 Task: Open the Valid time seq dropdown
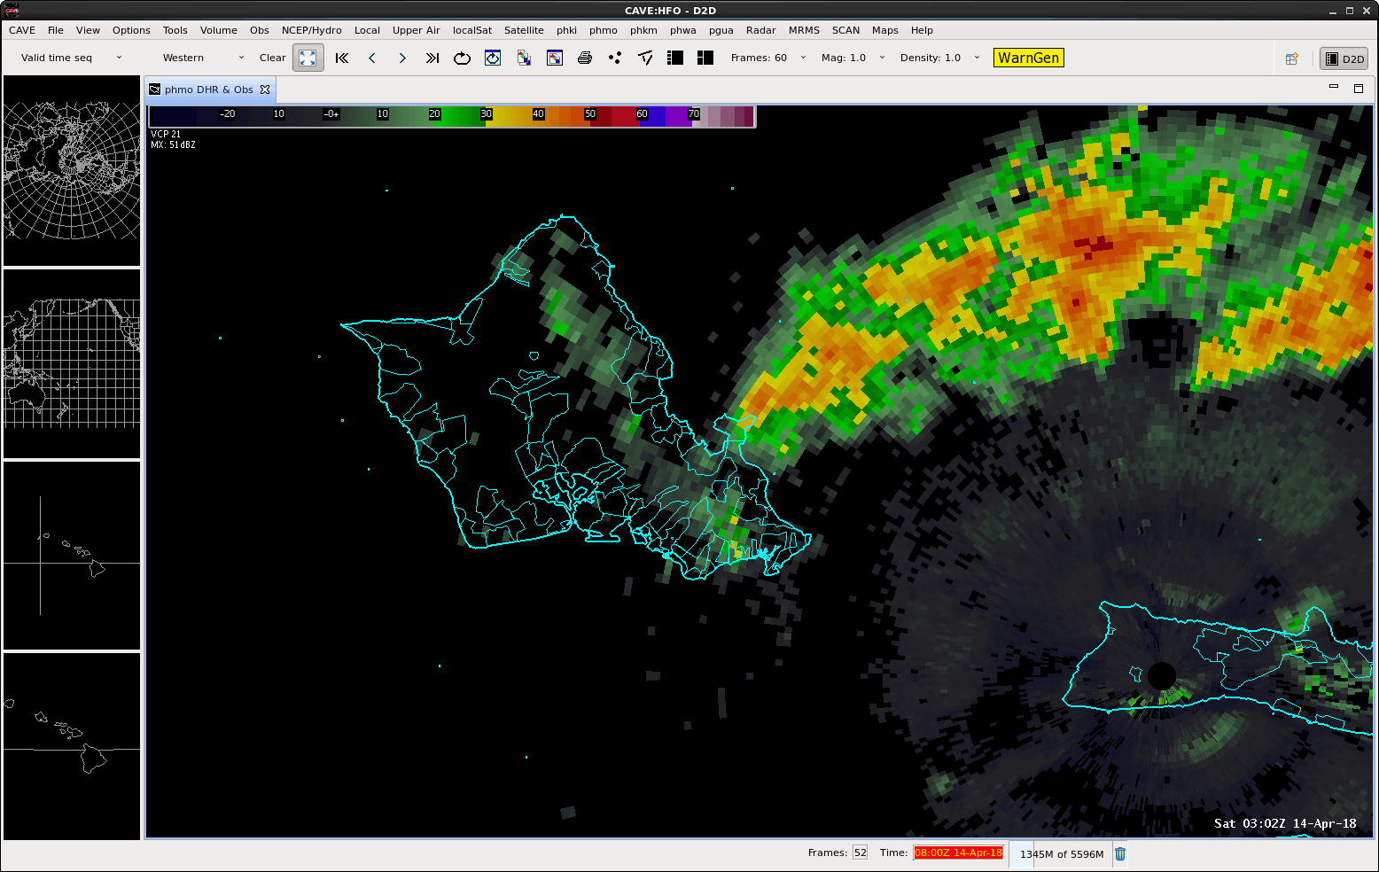72,58
